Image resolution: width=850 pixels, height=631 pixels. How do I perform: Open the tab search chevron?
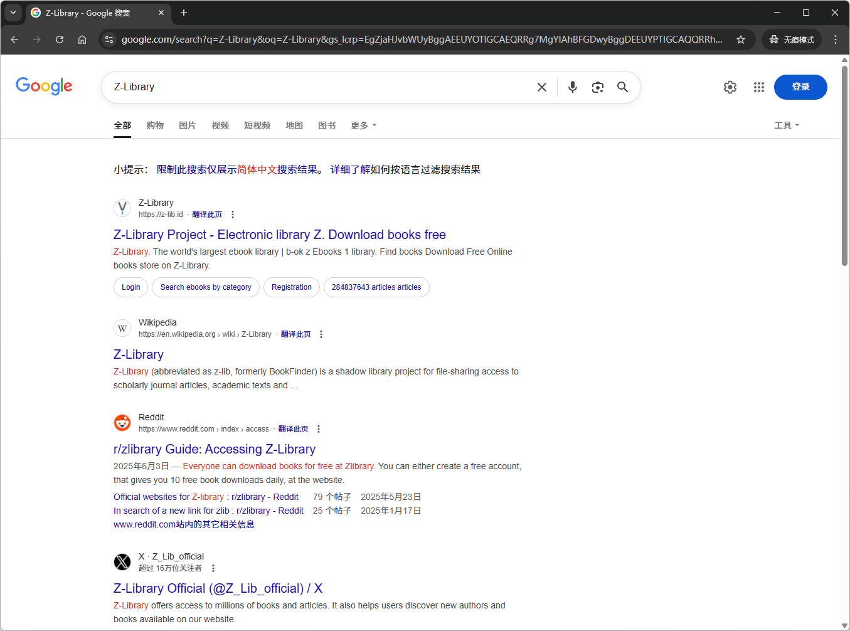click(x=13, y=13)
